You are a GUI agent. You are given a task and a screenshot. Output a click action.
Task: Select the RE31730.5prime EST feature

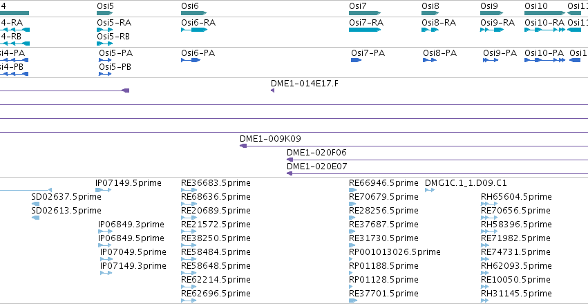tap(352, 245)
